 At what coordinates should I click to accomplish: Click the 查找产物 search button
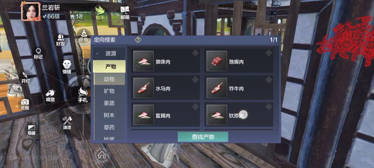[203, 137]
